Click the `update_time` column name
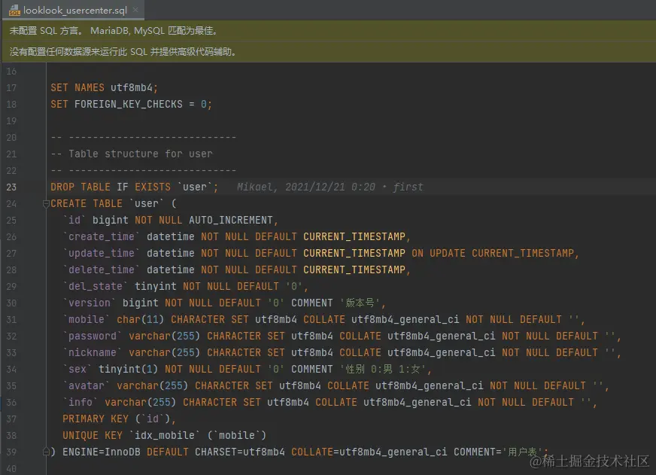This screenshot has height=475, width=656. [x=102, y=253]
